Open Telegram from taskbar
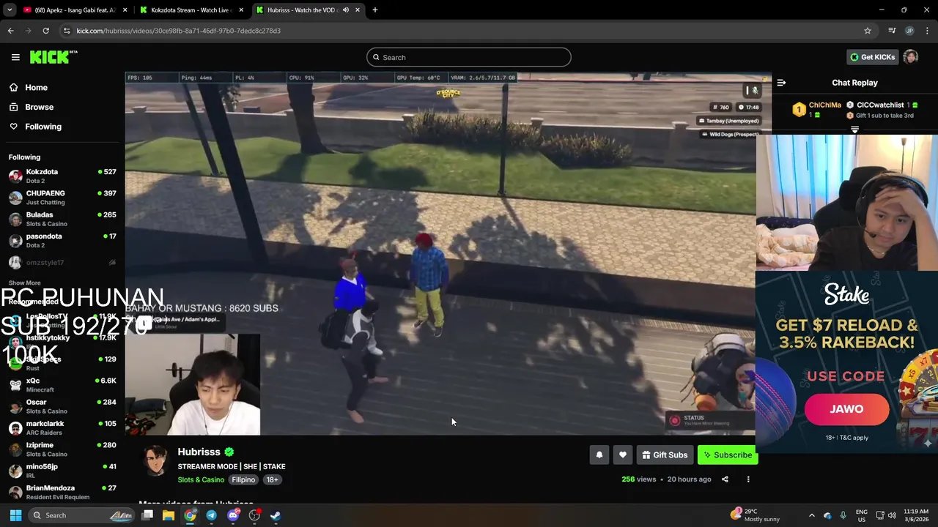 (211, 515)
